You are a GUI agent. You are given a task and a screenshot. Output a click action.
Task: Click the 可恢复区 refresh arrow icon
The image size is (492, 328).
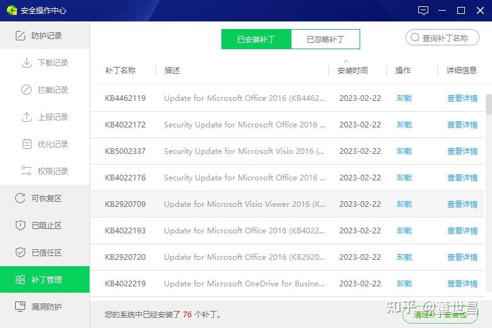tap(20, 198)
